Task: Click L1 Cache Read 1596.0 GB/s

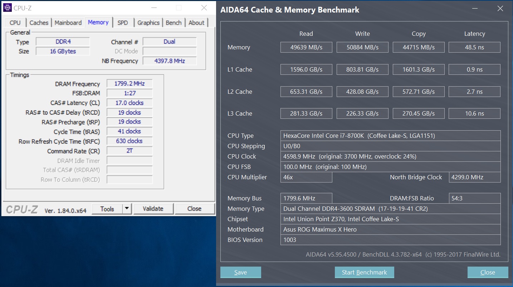Action: (x=306, y=69)
